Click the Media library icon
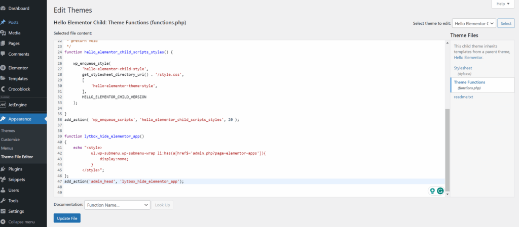Screen dimensions: 519x227 3,33
